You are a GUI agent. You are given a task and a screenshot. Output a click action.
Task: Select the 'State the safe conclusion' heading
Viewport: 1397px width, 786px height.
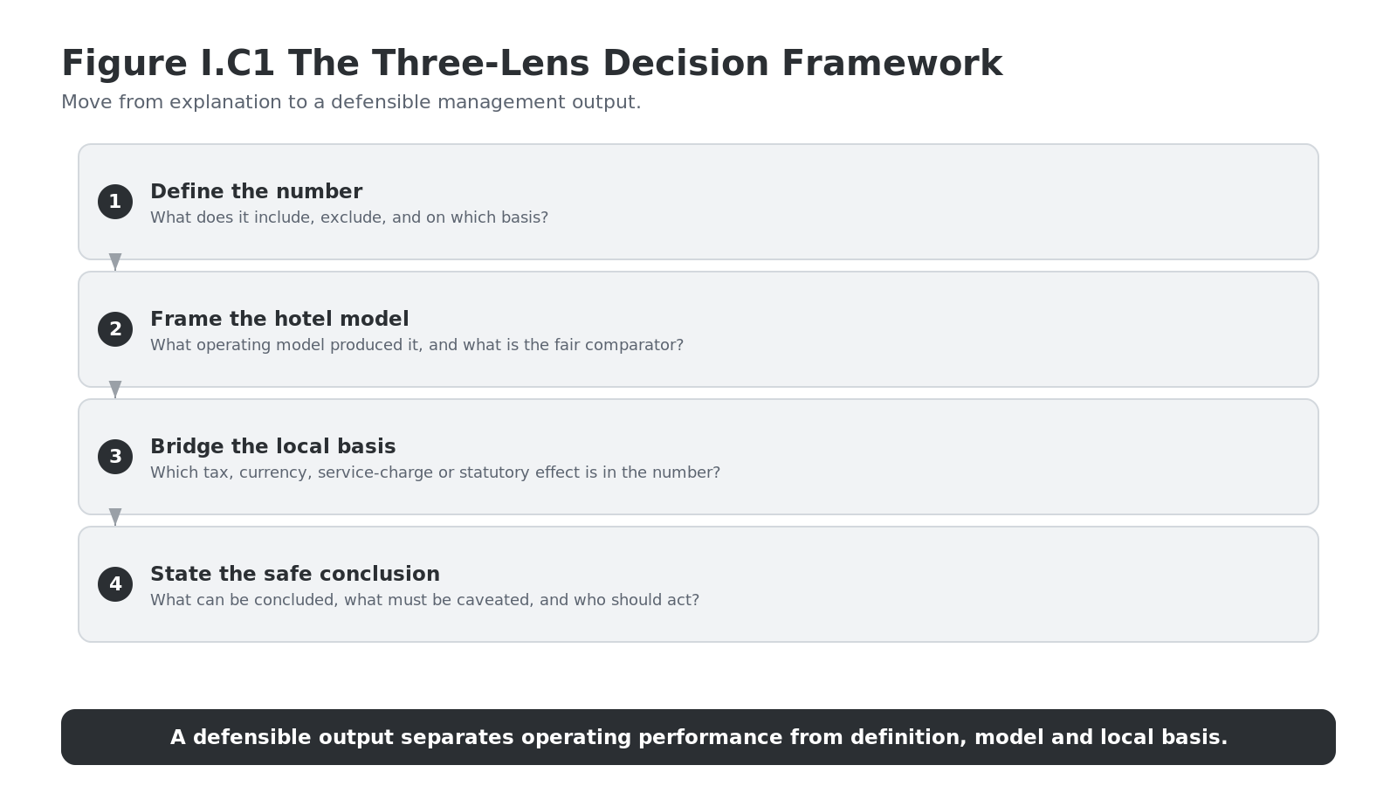pos(295,574)
